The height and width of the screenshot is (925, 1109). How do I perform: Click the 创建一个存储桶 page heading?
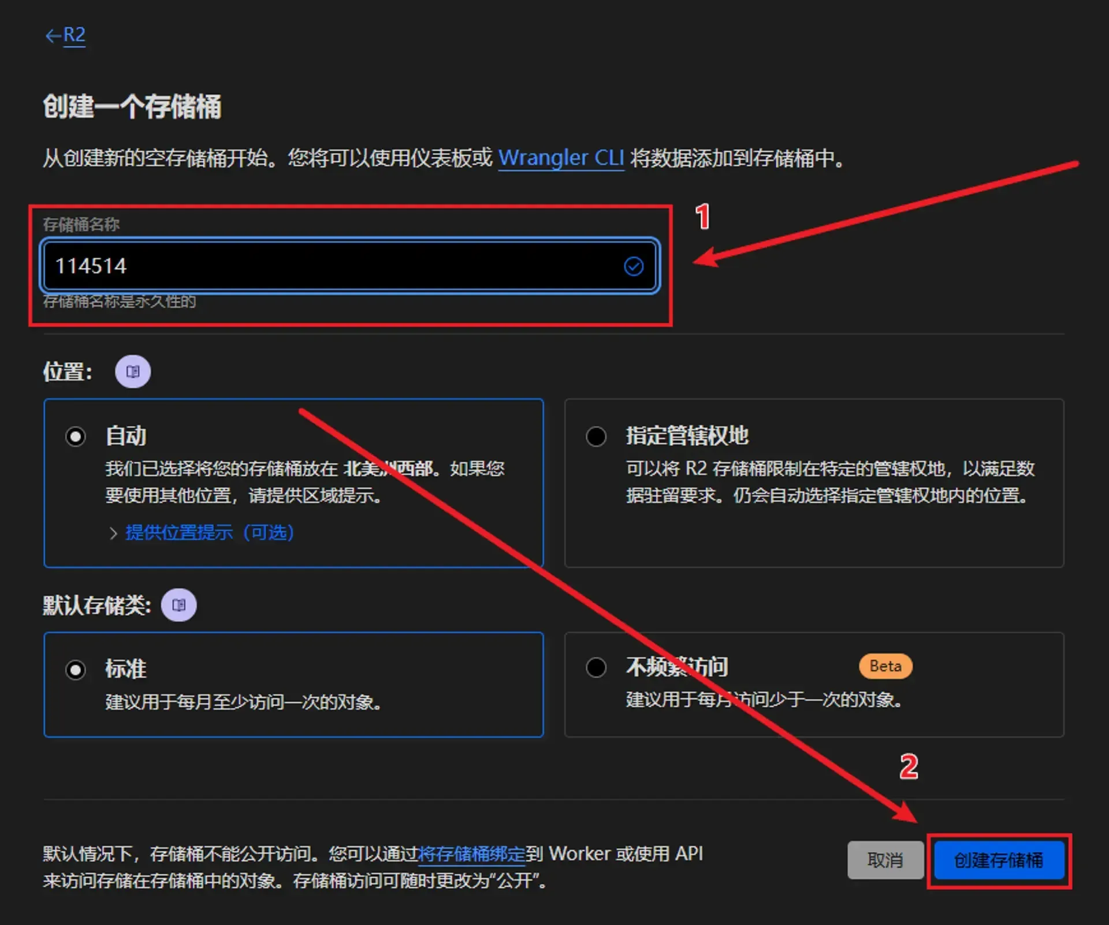click(132, 107)
